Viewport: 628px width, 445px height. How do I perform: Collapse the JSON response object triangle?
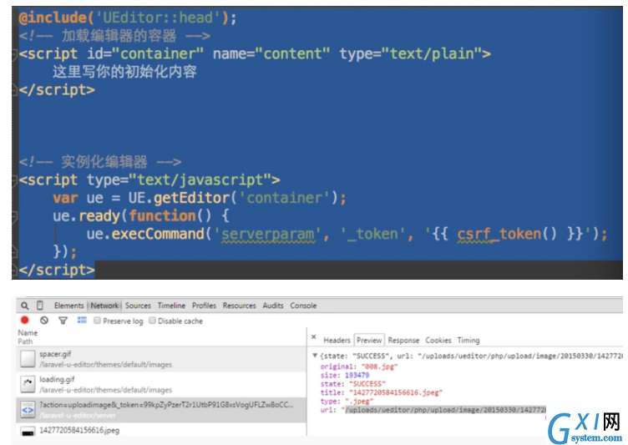[x=315, y=356]
